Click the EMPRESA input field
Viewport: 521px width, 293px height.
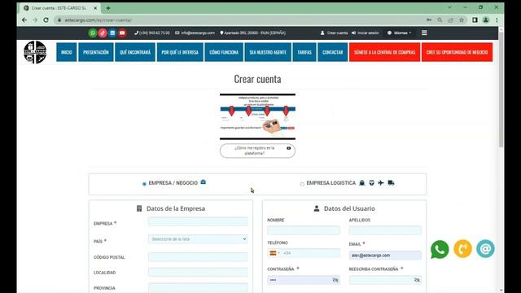(198, 221)
